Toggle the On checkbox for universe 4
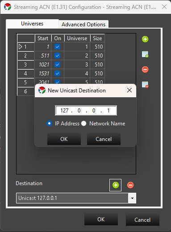The width and height of the screenshot is (171, 232). pos(57,73)
